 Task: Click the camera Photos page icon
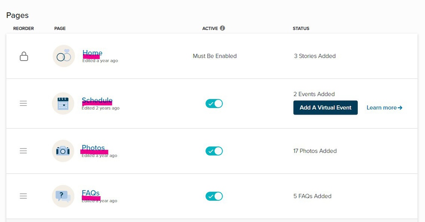click(x=63, y=151)
